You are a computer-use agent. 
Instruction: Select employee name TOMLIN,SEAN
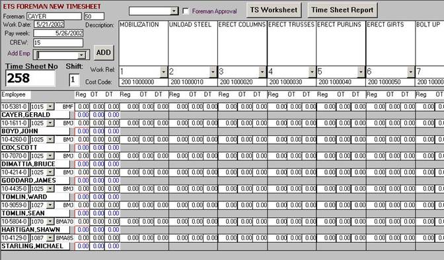click(35, 213)
